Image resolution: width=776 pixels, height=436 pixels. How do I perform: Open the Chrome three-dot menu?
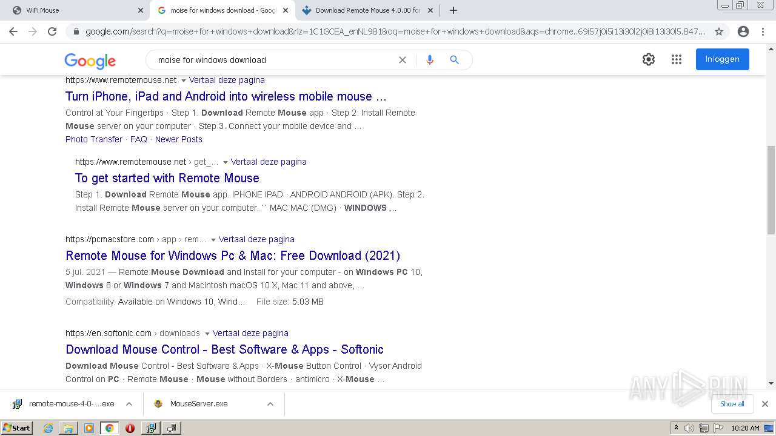(763, 31)
